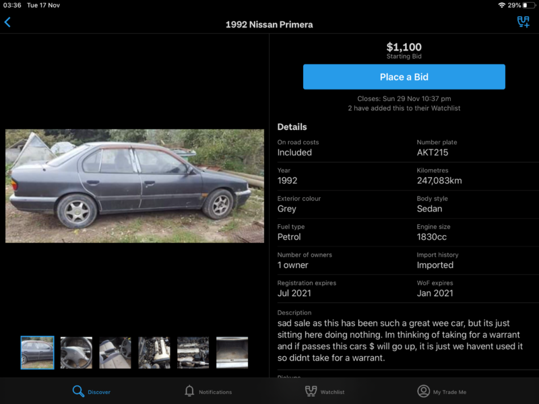
Task: Open the Discover tab
Action: pyautogui.click(x=92, y=391)
